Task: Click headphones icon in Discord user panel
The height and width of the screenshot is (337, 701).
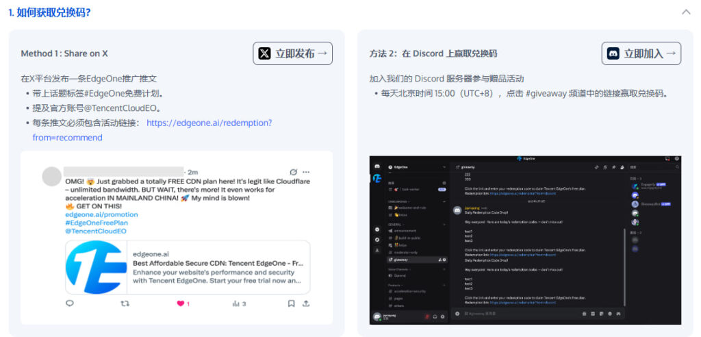Action: click(435, 317)
